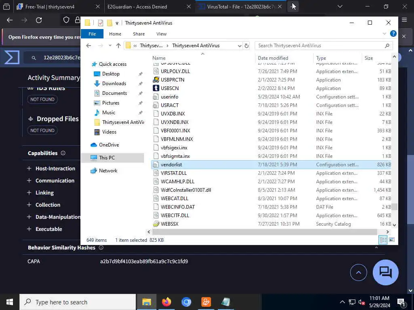Show hidden system tray icons
Viewport: 414px width, 310px height.
(x=342, y=302)
